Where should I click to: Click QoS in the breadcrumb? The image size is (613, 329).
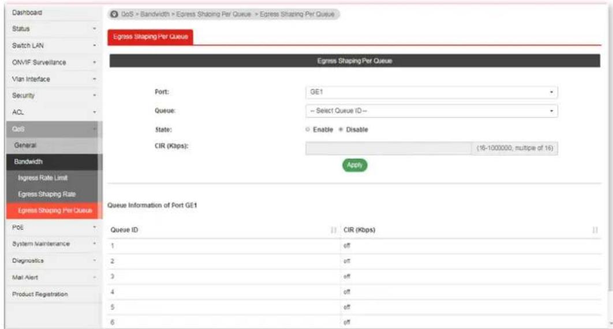(127, 14)
